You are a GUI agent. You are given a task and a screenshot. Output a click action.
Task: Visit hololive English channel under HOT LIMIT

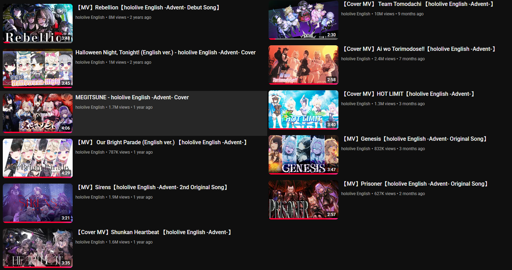pos(356,104)
